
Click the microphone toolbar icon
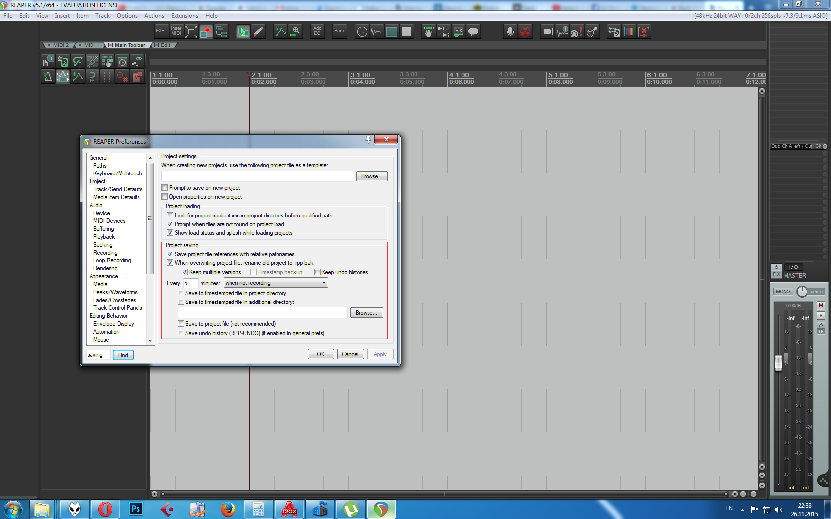(510, 31)
